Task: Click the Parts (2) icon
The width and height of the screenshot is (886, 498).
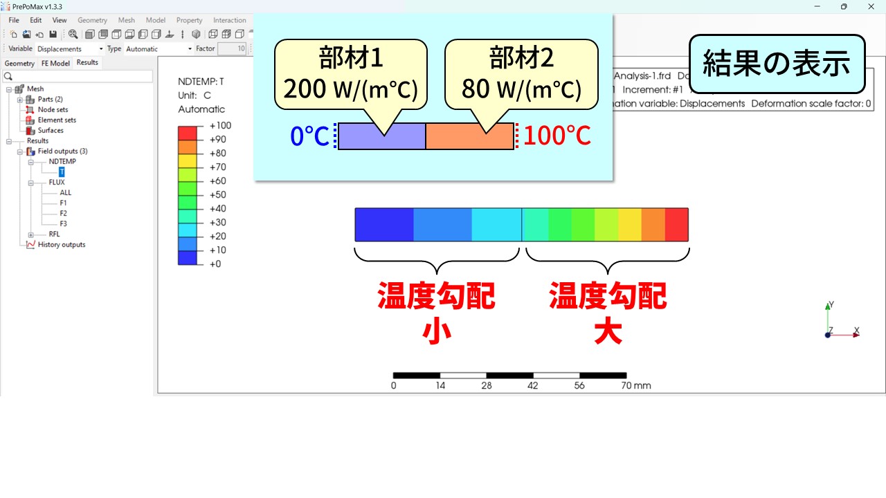Action: [x=30, y=99]
